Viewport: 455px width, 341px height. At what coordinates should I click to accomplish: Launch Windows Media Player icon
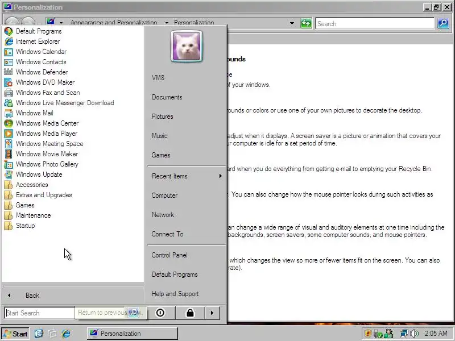click(9, 134)
